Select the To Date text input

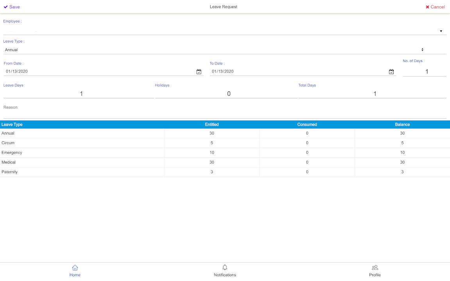[299, 72]
